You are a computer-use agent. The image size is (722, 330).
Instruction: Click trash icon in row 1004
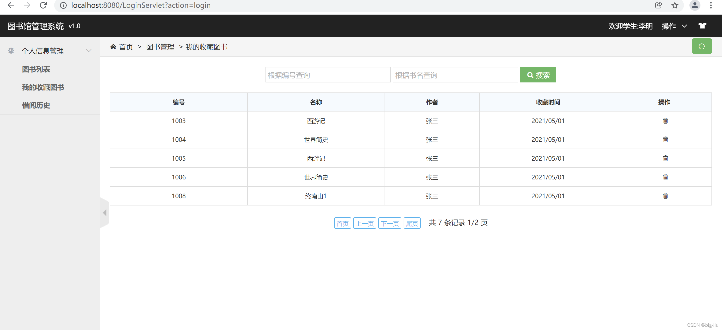pyautogui.click(x=665, y=140)
